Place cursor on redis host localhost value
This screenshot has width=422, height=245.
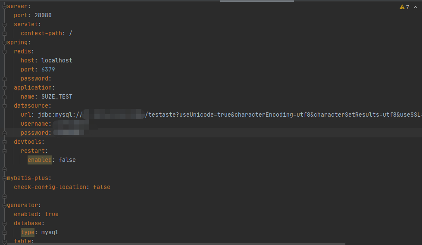point(56,60)
